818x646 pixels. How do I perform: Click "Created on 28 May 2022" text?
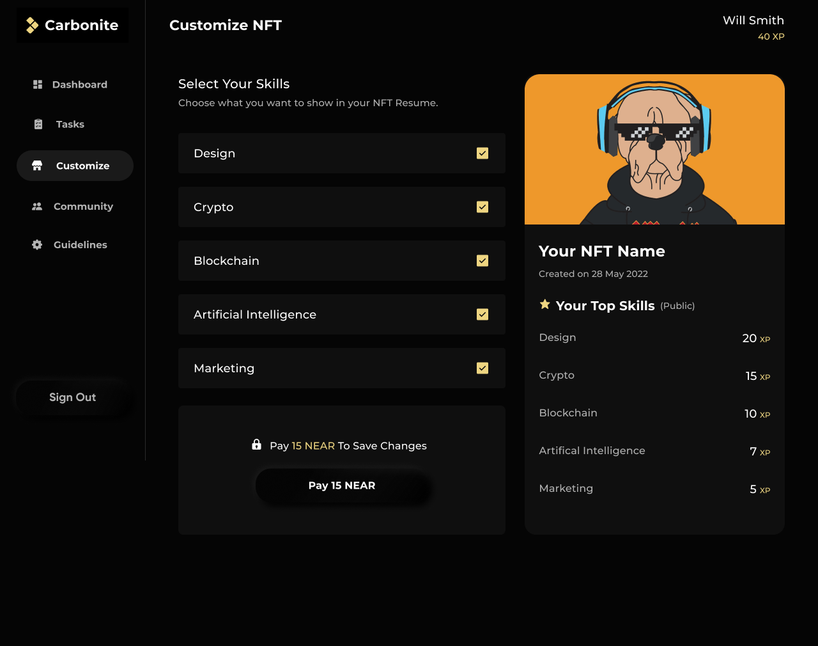[x=593, y=274]
